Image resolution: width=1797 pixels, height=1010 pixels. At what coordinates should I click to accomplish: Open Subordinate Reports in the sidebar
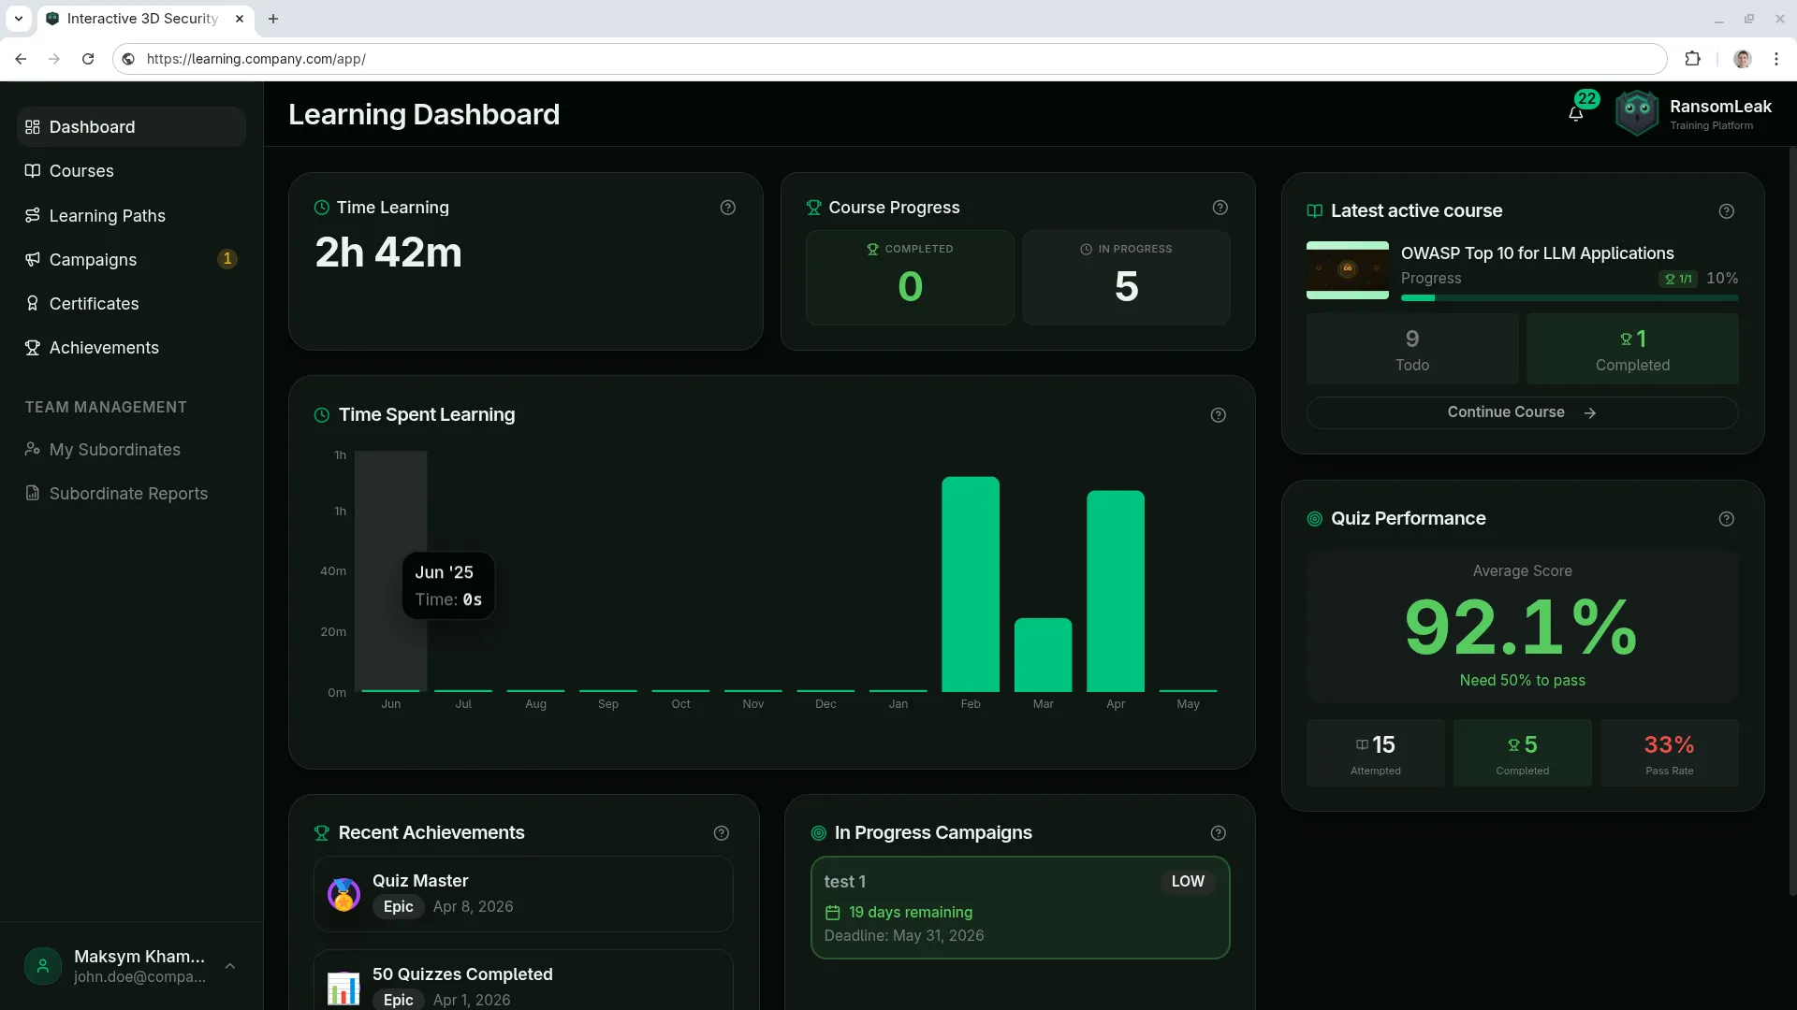tap(131, 494)
